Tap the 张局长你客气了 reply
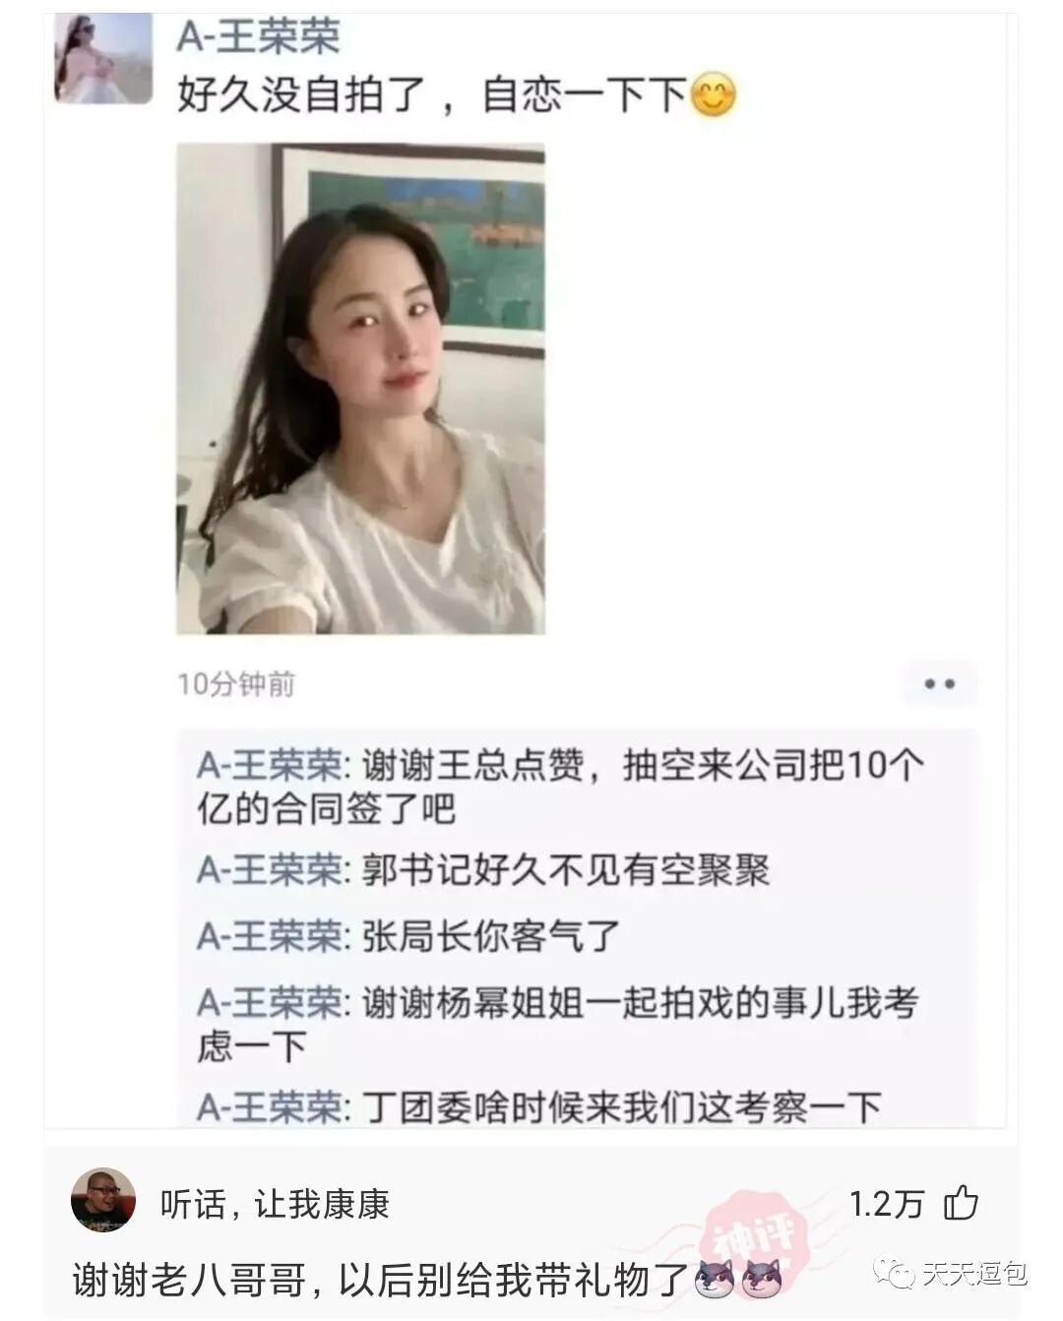The image size is (1063, 1321). tap(408, 935)
